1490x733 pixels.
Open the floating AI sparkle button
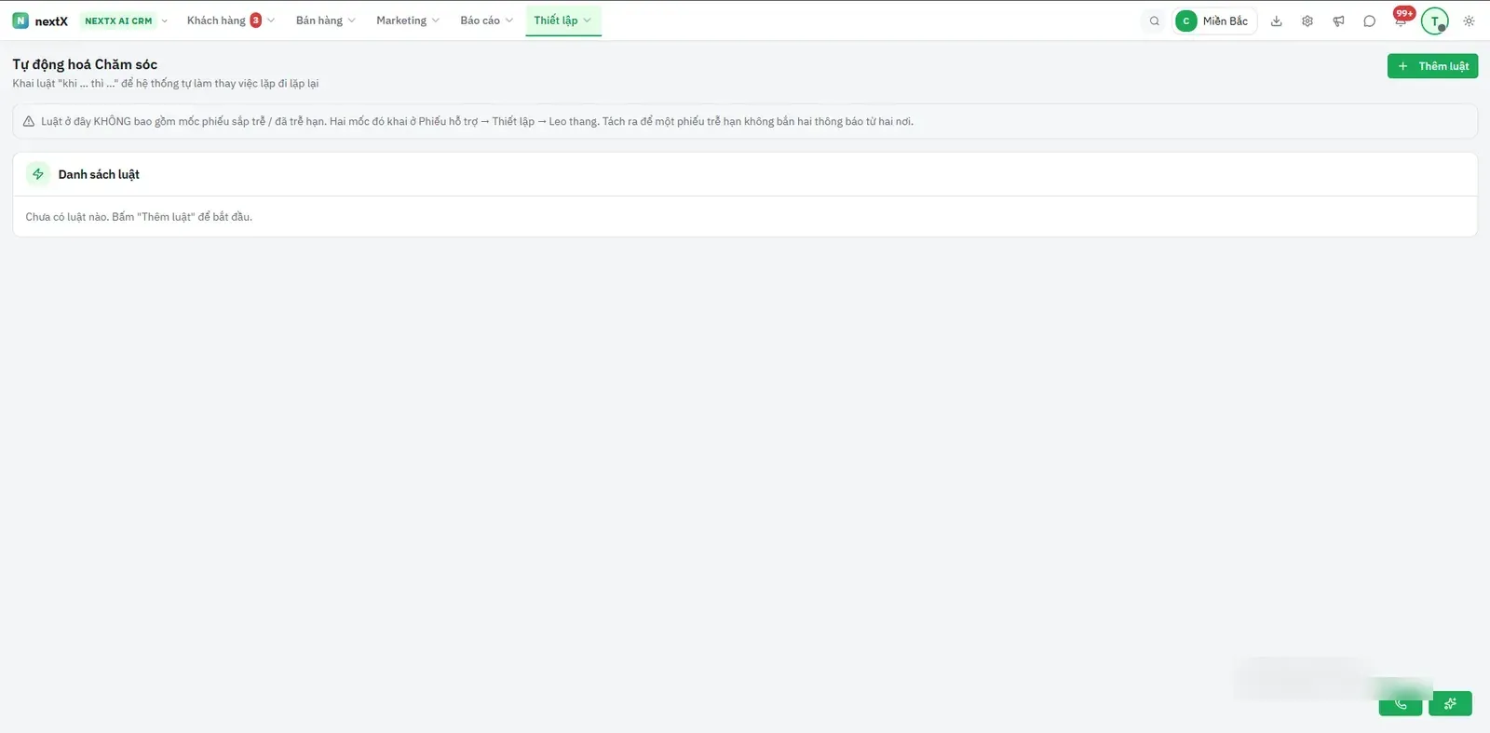1450,703
